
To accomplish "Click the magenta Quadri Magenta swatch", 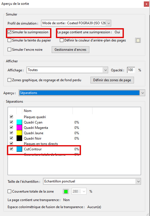I will [x=19, y=127].
